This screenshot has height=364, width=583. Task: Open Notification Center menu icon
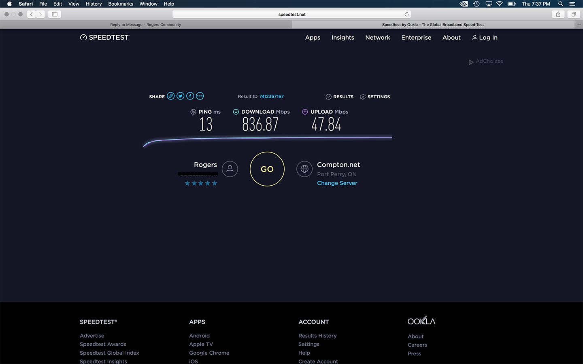pyautogui.click(x=572, y=4)
